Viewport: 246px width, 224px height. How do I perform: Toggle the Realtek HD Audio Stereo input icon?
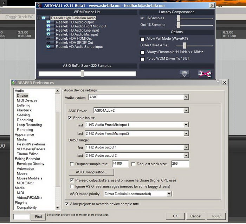tap(48, 47)
